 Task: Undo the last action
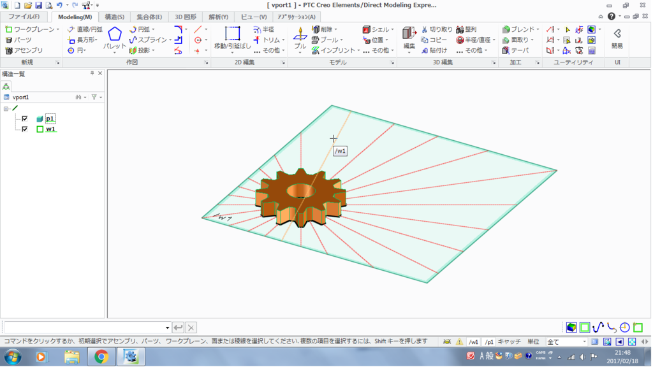coord(59,5)
